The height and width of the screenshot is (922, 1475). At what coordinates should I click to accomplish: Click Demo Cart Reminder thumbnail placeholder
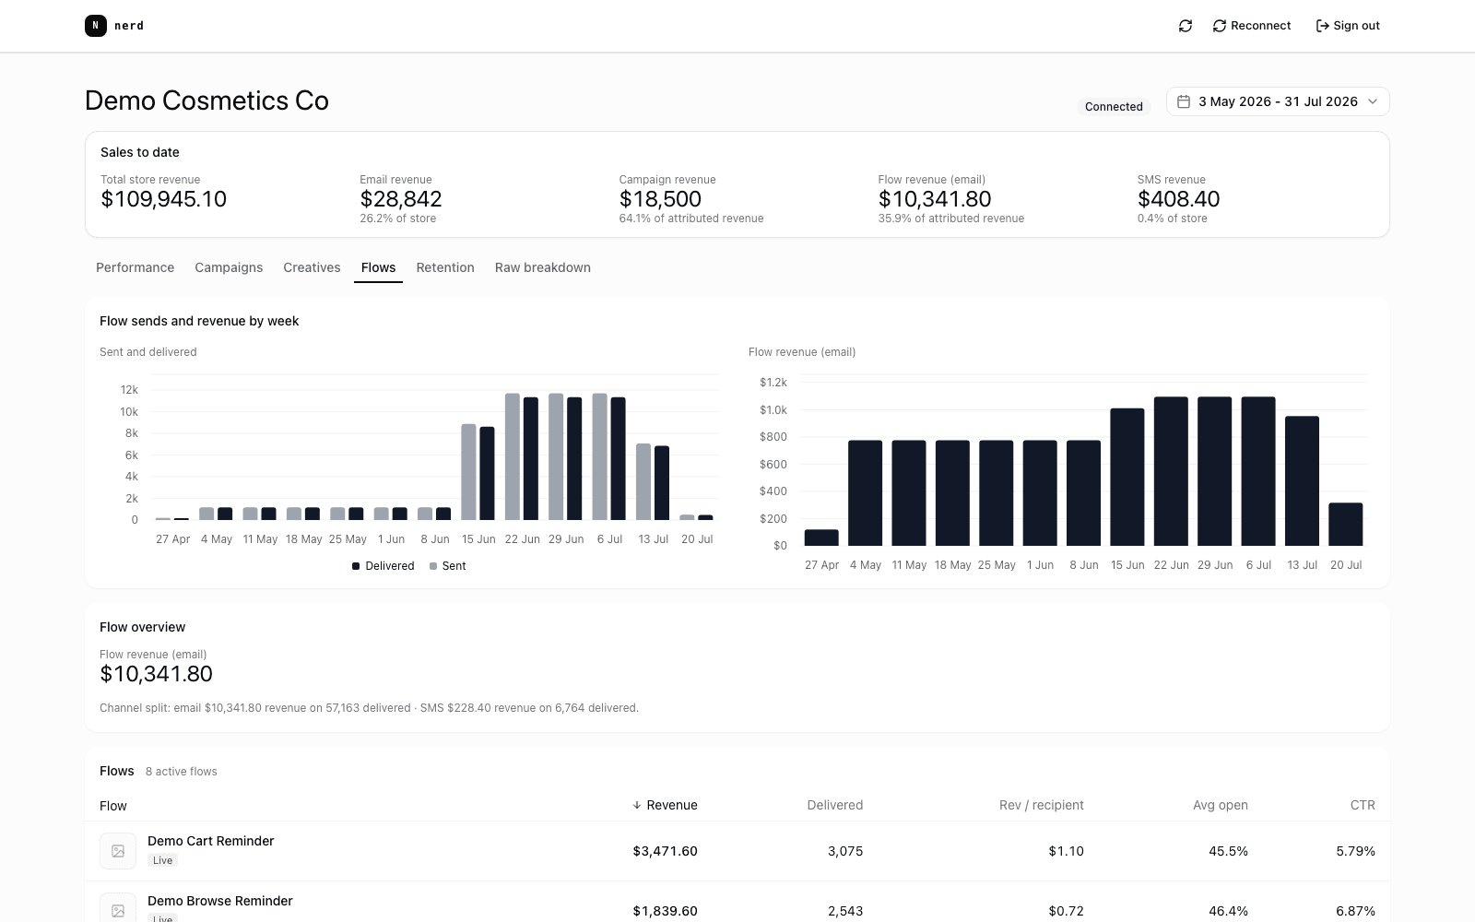click(x=118, y=851)
